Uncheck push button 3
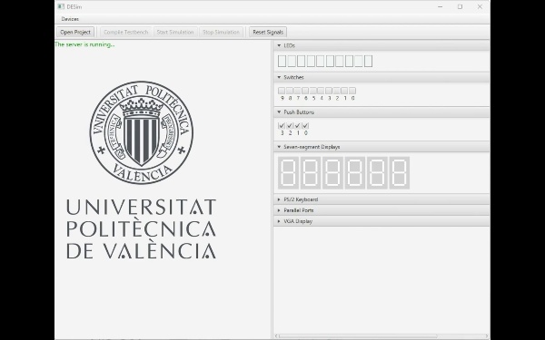The image size is (545, 340). point(282,126)
